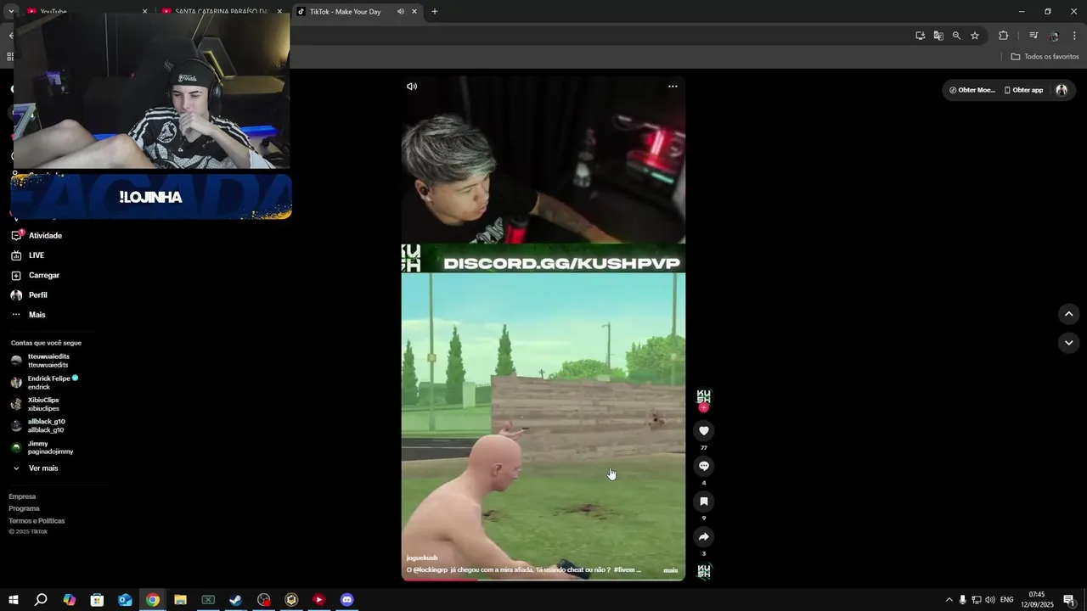Screen dimensions: 1087x611
Task: Expand Empresa footer section
Action: tap(22, 496)
